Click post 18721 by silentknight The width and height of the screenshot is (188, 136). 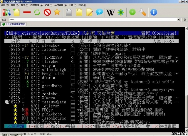click(x=91, y=70)
